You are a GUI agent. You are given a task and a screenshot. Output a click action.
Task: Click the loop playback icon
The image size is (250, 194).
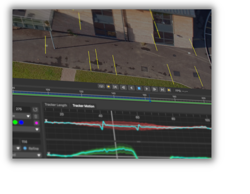101,86
